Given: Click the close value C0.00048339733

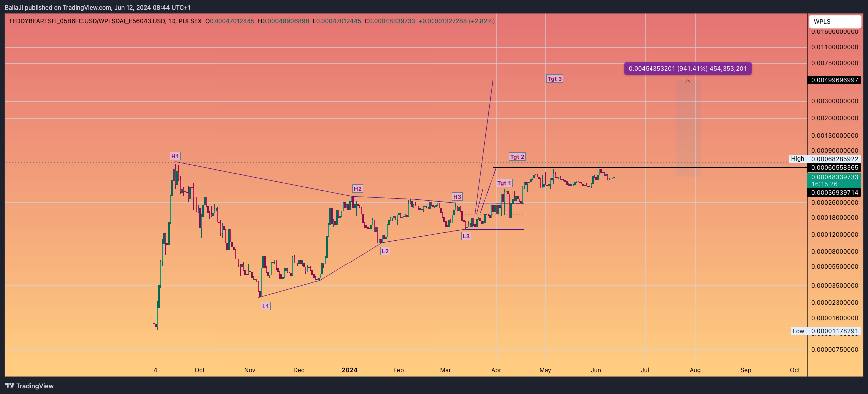Looking at the screenshot, I should click(390, 21).
